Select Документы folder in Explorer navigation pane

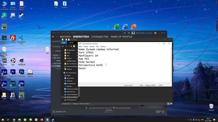coord(69,78)
